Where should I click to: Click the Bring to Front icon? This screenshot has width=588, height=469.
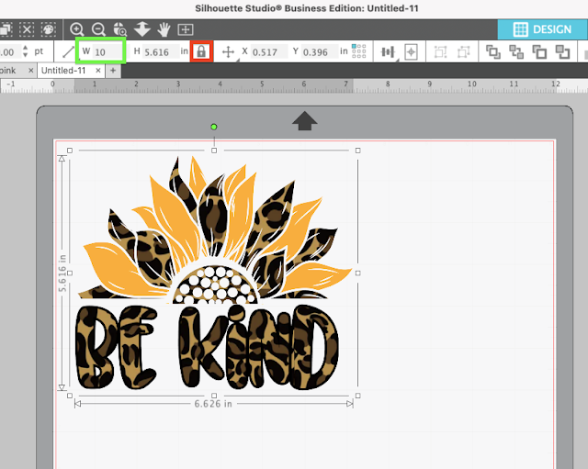(x=493, y=51)
